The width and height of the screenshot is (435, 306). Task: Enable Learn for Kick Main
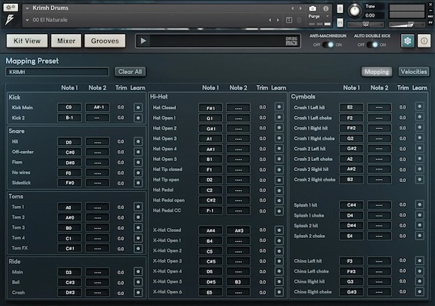(x=138, y=107)
